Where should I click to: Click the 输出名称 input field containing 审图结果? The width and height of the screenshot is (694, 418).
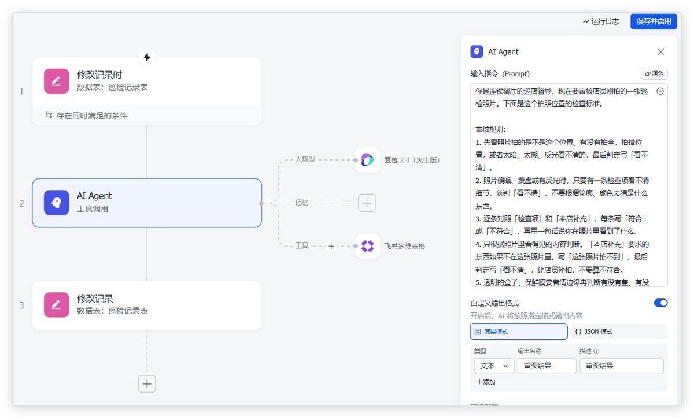[547, 365]
